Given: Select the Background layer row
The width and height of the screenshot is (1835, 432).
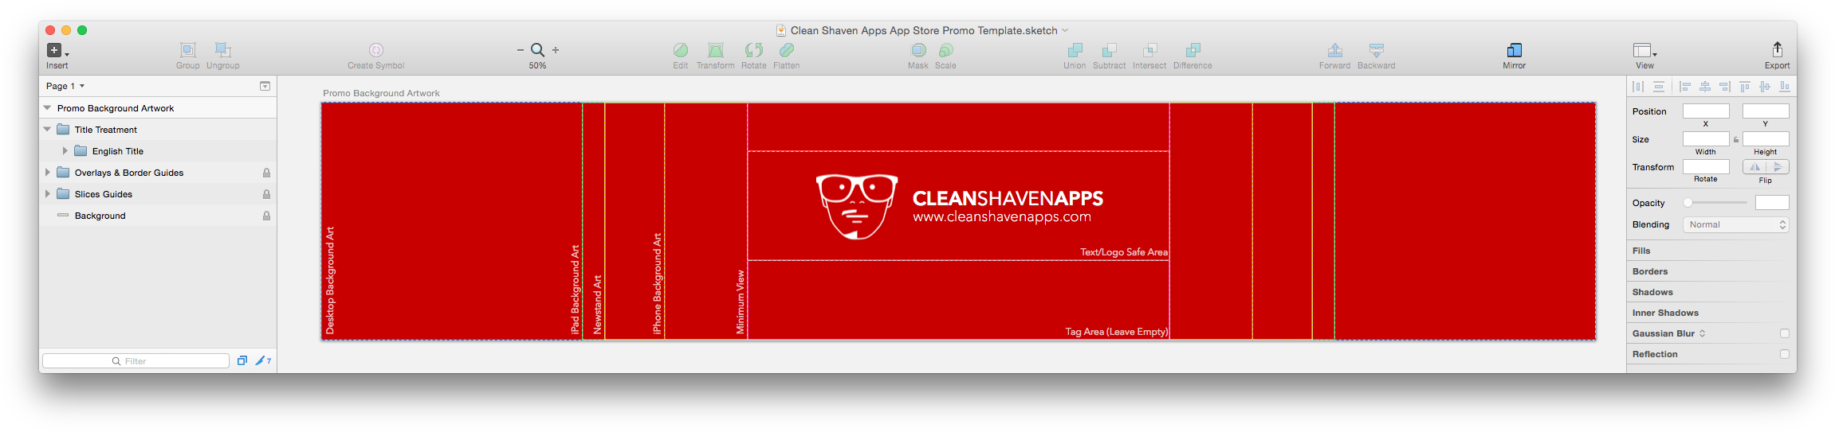Looking at the screenshot, I should [158, 216].
